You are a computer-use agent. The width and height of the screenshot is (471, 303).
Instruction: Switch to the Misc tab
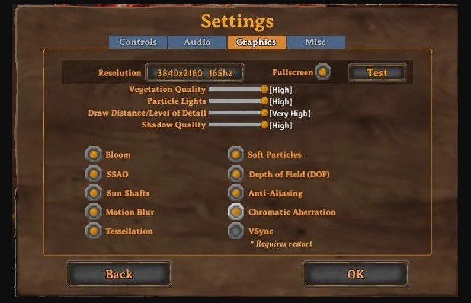tap(315, 42)
